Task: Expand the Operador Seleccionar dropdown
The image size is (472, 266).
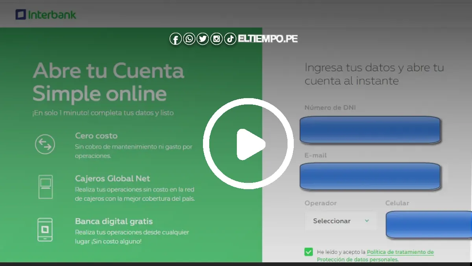Action: pos(341,221)
